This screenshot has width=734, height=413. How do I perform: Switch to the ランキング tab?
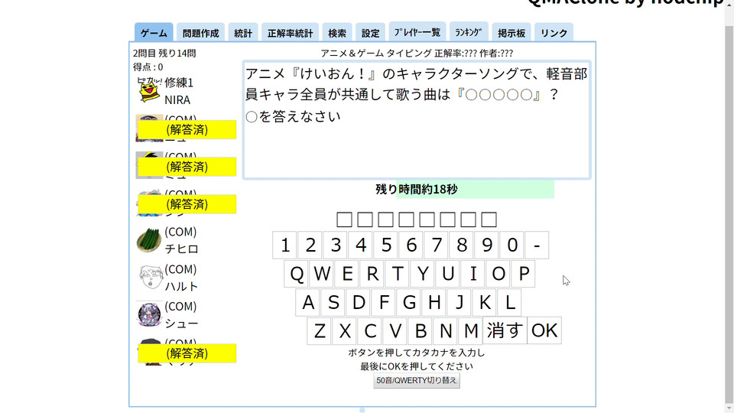tap(469, 32)
